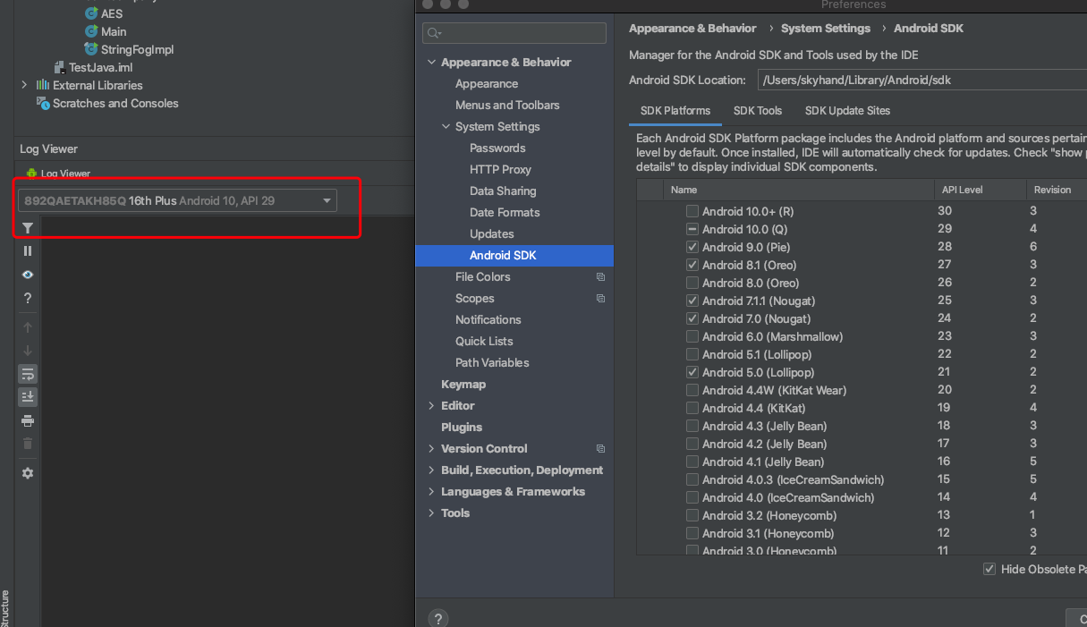Expand Build, Execution, Deployment section
Viewport: 1087px width, 627px height.
tap(431, 470)
